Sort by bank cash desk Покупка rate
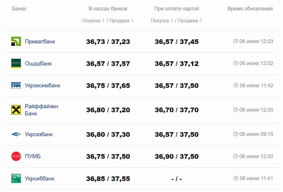This screenshot has width=283, height=192. click(x=103, y=21)
